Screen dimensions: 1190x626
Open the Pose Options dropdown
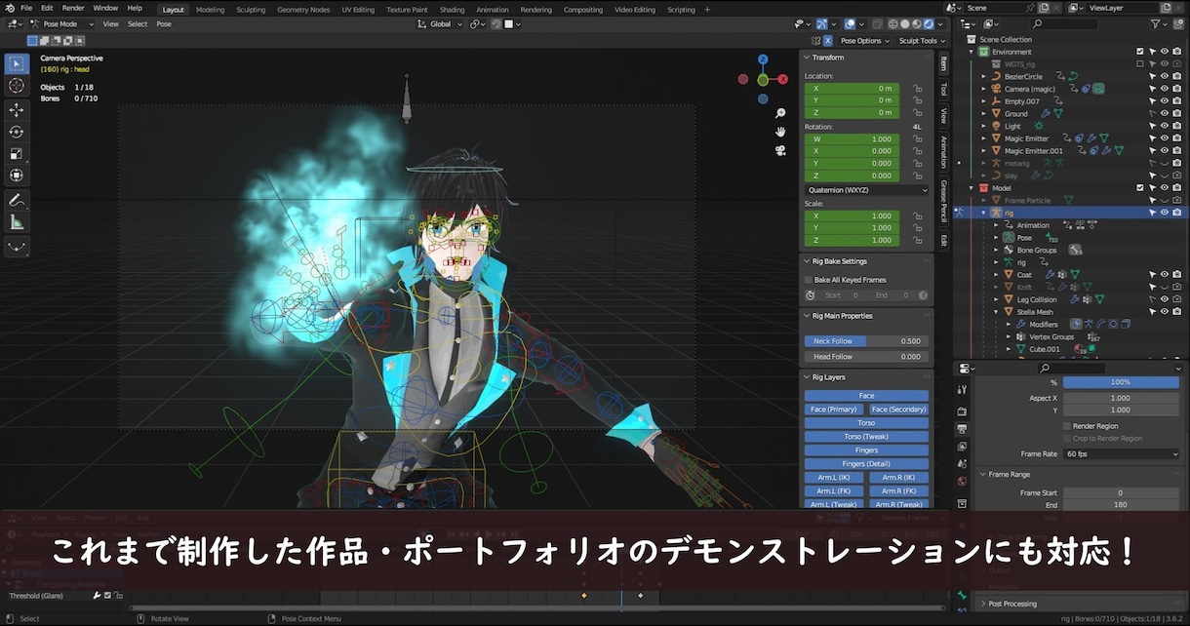[x=864, y=41]
